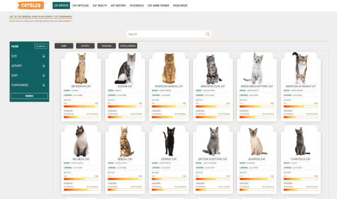337x199 pixels.
Task: Open the Cat Articles menu item
Action: pos(80,6)
